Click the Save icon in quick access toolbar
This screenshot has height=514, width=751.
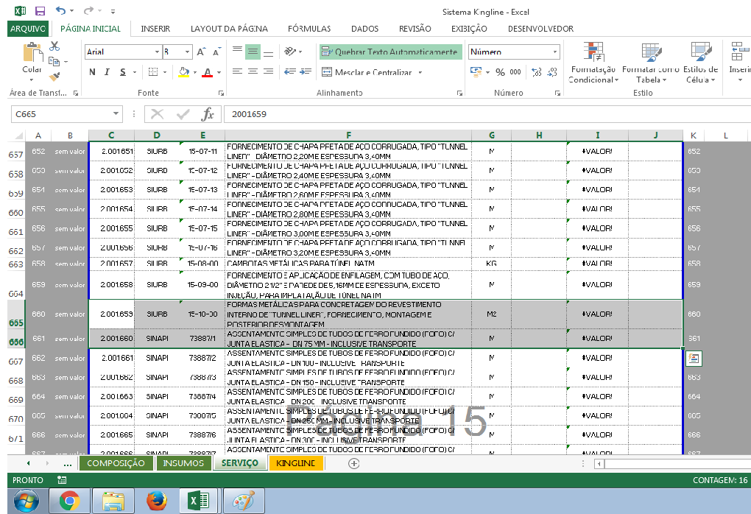(x=40, y=10)
